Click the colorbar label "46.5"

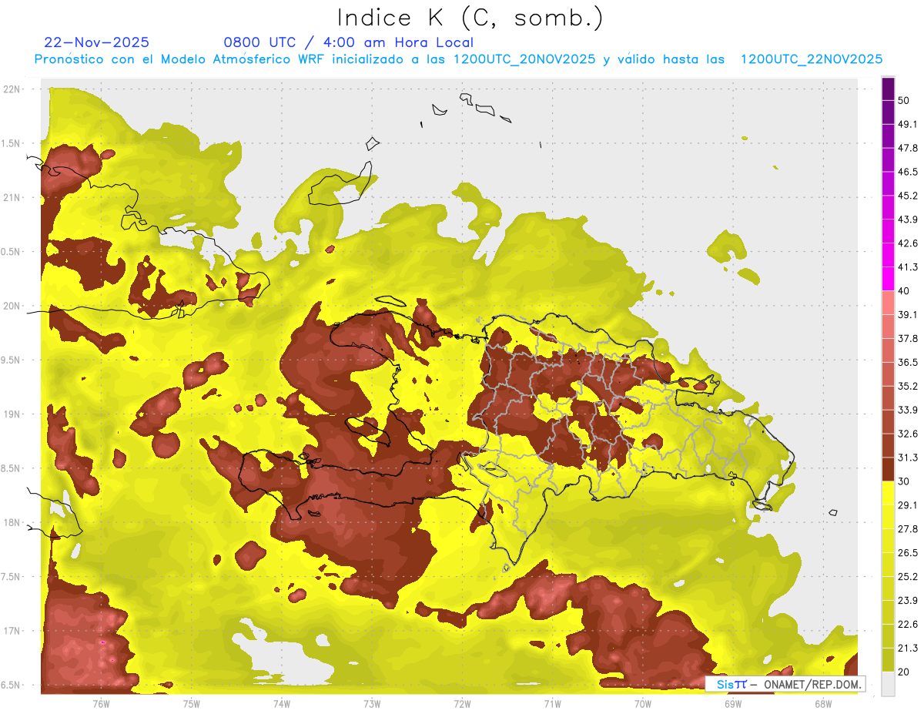[x=907, y=172]
